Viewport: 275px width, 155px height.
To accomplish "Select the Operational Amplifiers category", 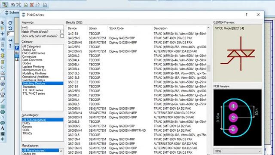I will coord(35,77).
